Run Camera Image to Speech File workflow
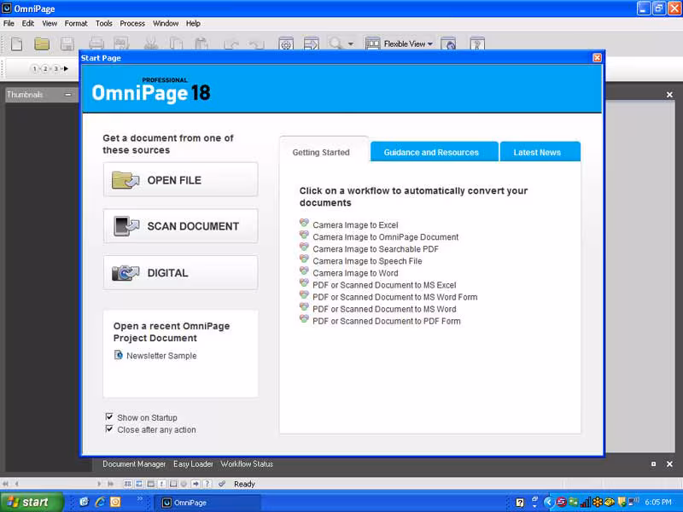 click(367, 261)
